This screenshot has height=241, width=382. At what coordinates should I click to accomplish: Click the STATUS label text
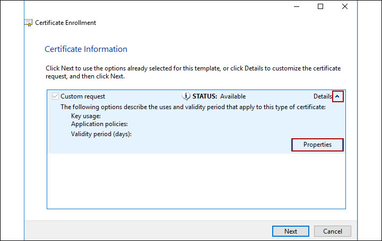(x=205, y=96)
